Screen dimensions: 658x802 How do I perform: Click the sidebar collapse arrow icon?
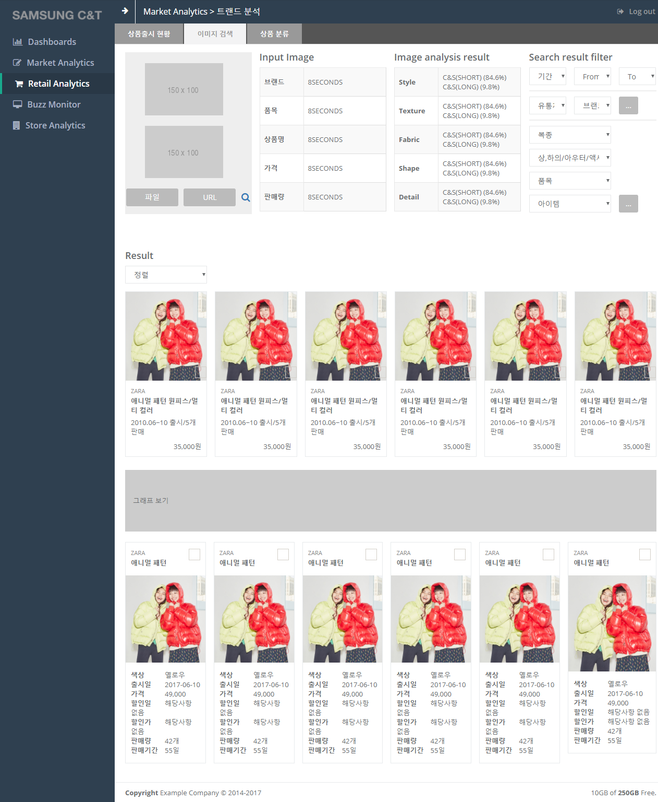125,11
